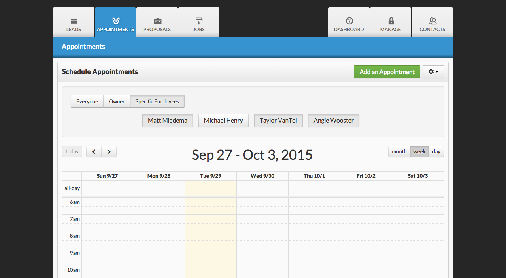Click the Fri 10/2 column header
Screen dimensions: 506x278
(366, 176)
